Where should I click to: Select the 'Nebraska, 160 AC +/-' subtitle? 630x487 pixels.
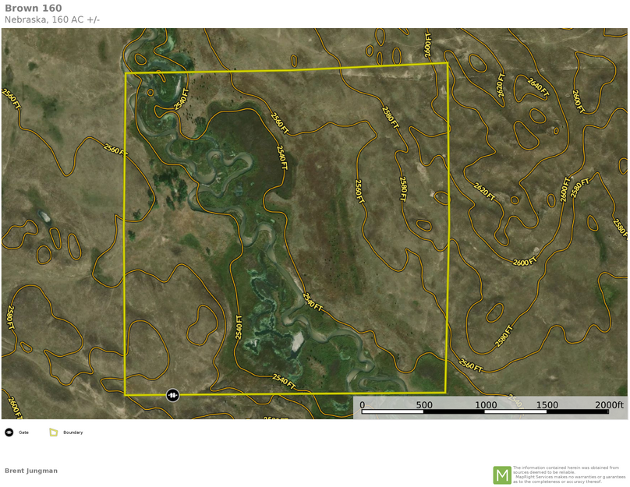[52, 20]
